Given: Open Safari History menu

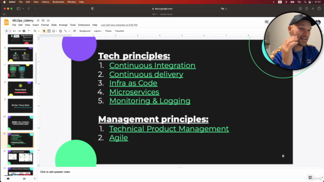Looking at the screenshot, I should pos(46,2).
